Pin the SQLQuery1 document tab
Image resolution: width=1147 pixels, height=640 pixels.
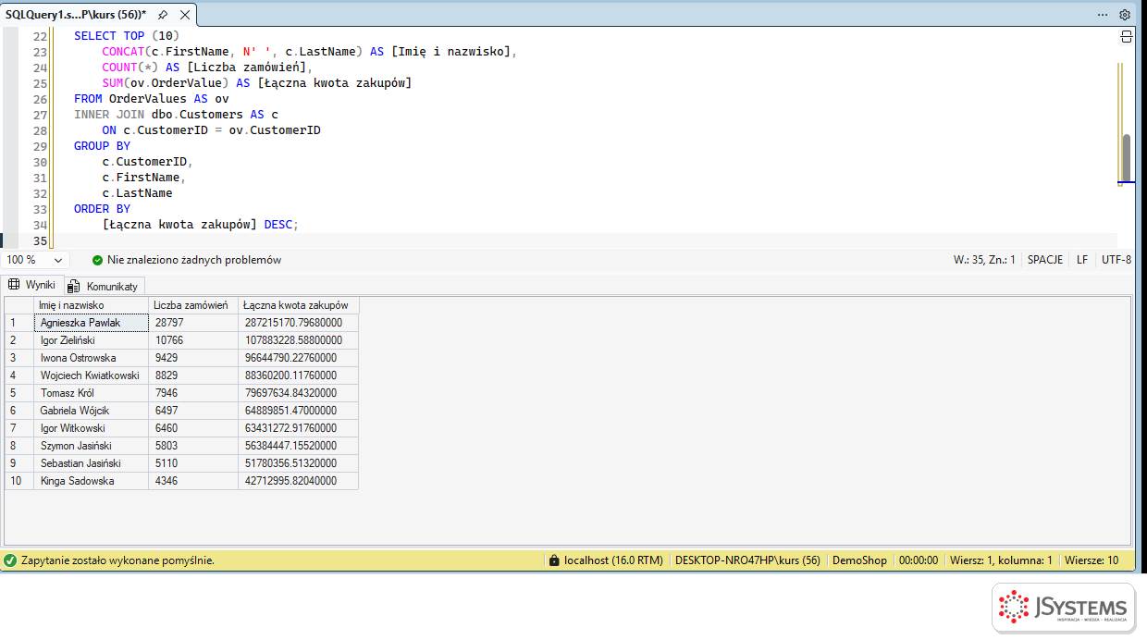[163, 15]
